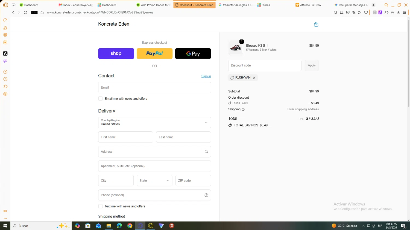Open the Outlook taskbar icon
The height and width of the screenshot is (230, 410).
point(98,226)
